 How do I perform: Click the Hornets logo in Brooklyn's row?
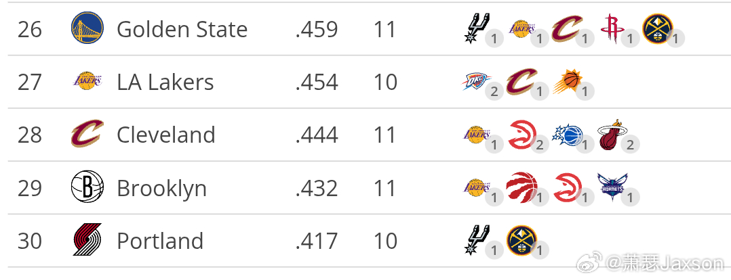pos(610,187)
